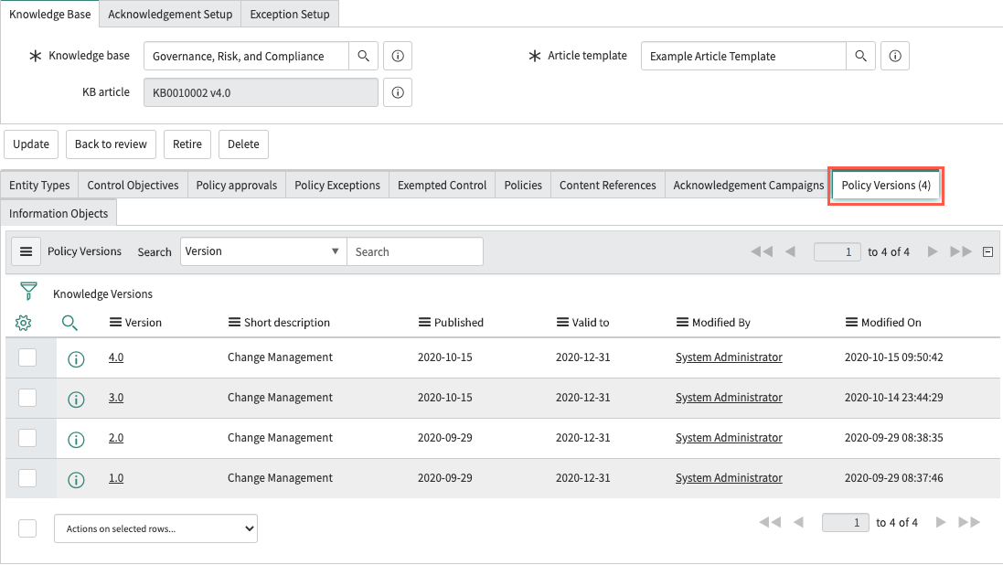
Task: Go to previous page in top pagination
Action: pos(790,251)
